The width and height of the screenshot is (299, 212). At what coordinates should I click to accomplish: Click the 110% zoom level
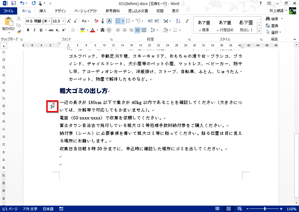[291, 209]
